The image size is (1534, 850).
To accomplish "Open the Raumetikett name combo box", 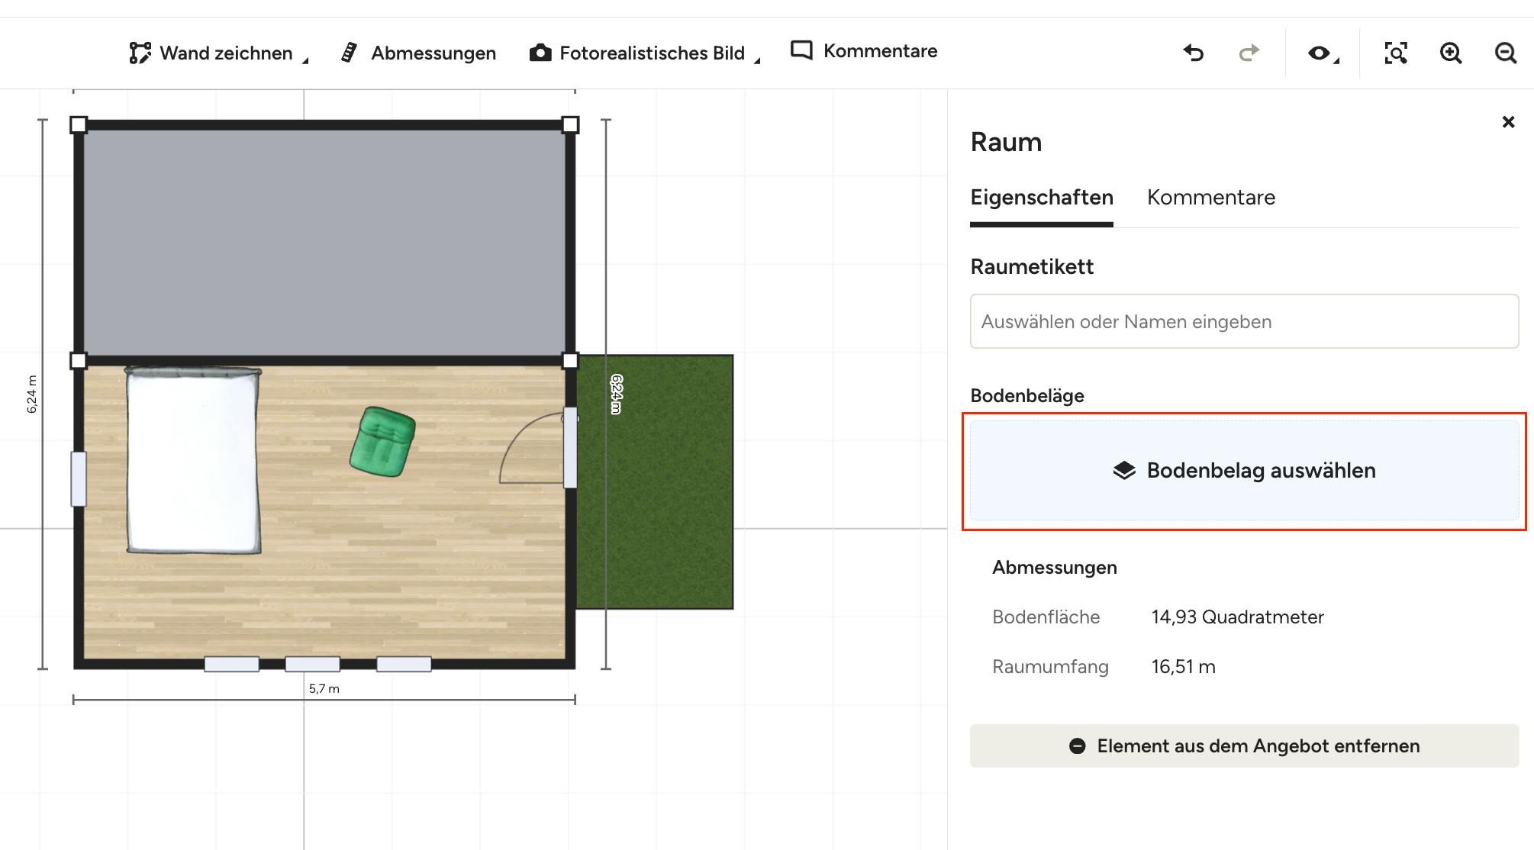I will [x=1244, y=321].
